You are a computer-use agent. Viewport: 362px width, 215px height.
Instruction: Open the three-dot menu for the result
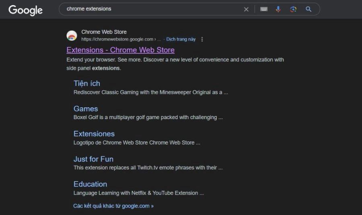pos(202,39)
